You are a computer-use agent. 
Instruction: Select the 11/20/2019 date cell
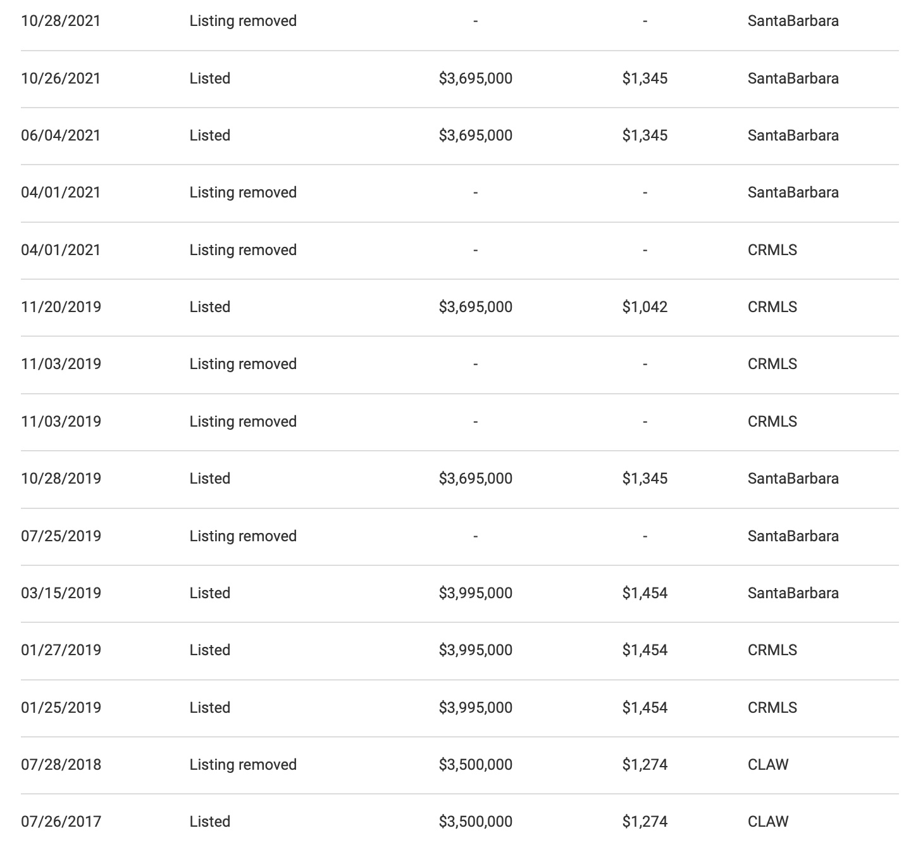[x=61, y=307]
